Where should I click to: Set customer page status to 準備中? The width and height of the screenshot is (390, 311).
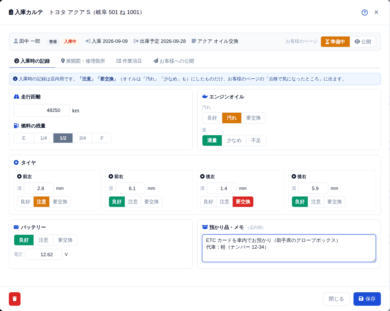tap(335, 42)
